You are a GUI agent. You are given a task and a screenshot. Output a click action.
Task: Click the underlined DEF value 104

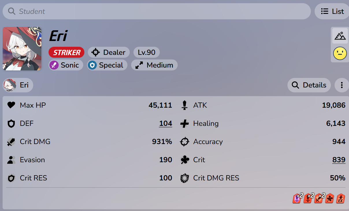tap(166, 124)
